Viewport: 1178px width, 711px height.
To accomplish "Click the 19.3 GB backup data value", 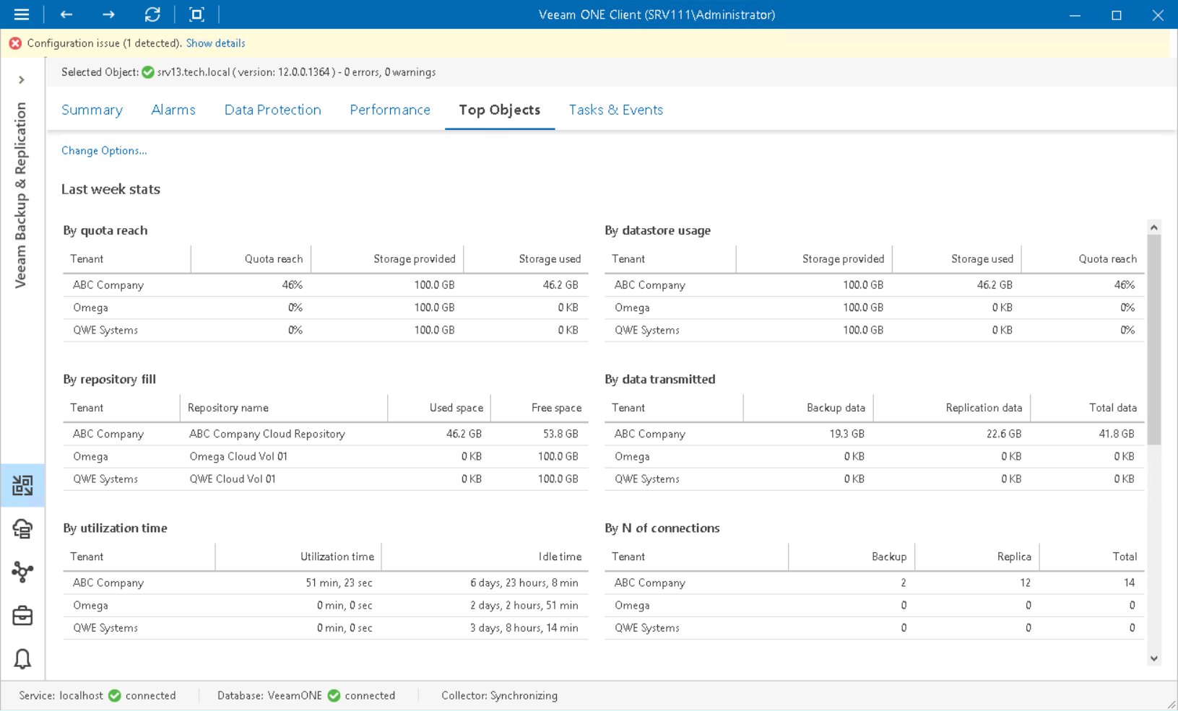I will 847,434.
